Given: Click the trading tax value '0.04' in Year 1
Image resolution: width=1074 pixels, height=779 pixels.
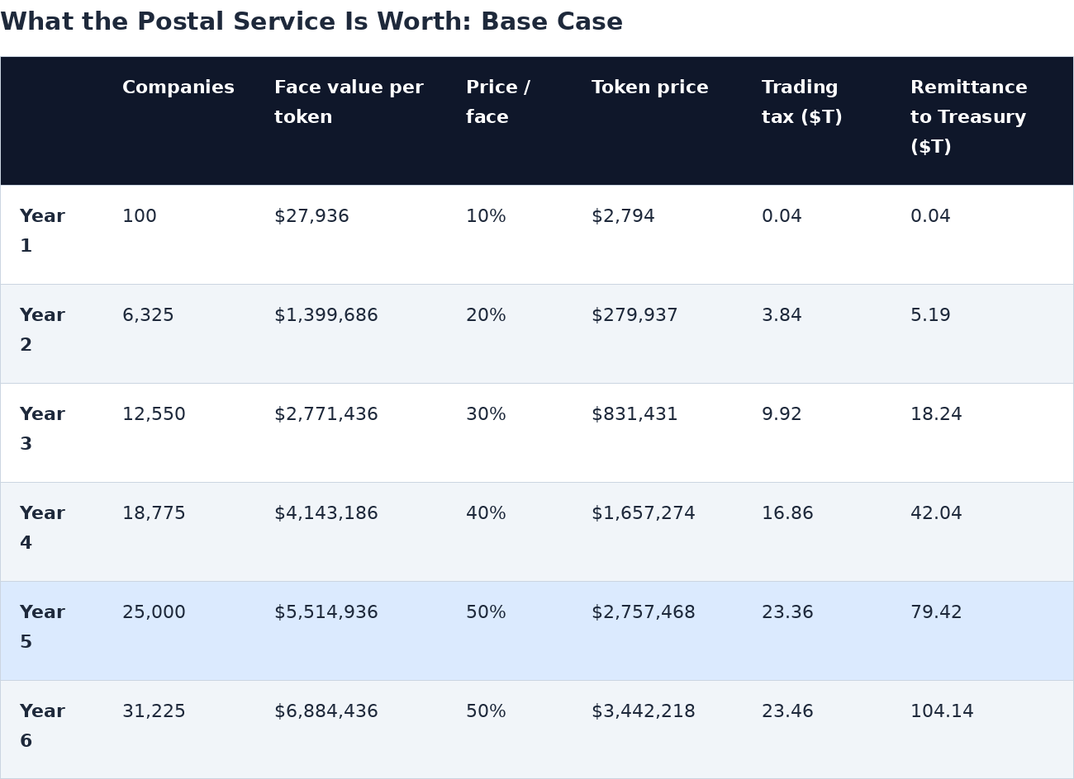Looking at the screenshot, I should [782, 217].
